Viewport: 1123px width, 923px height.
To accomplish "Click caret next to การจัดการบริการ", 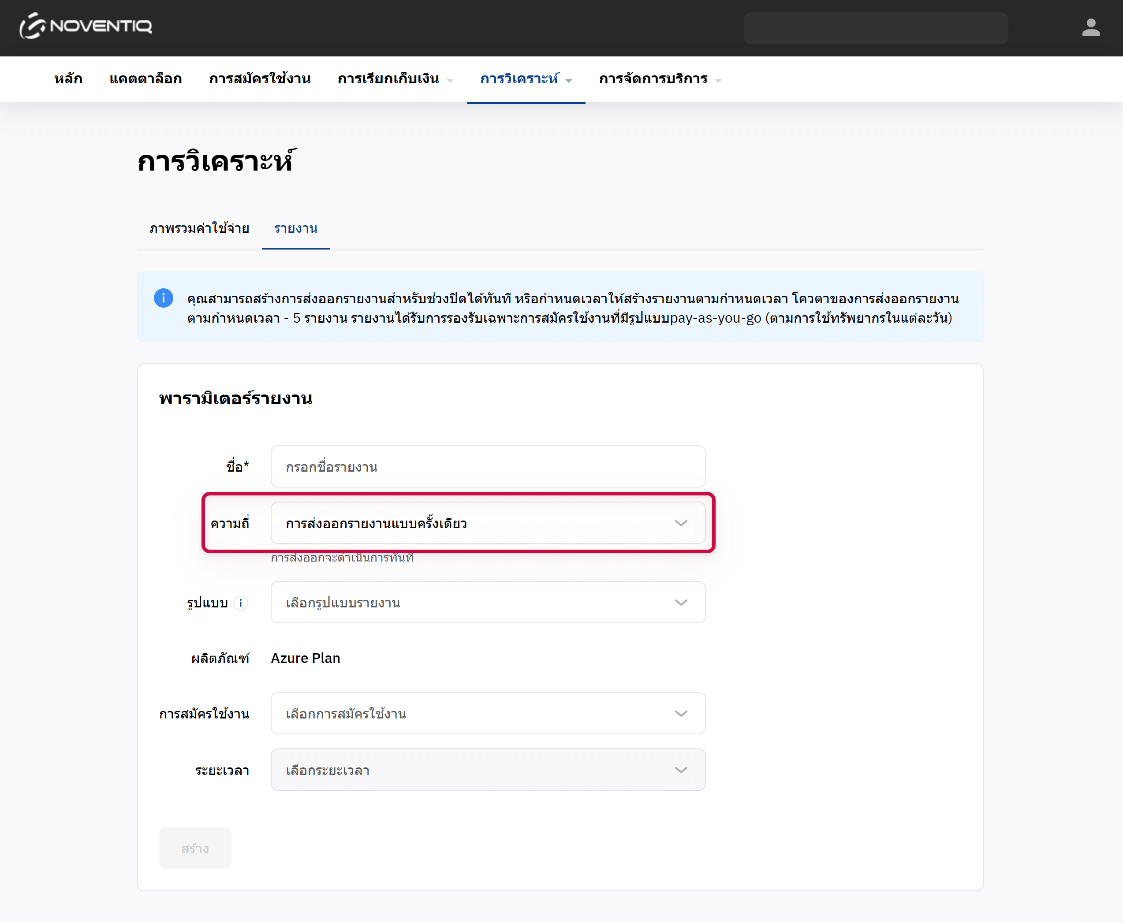I will click(x=718, y=80).
